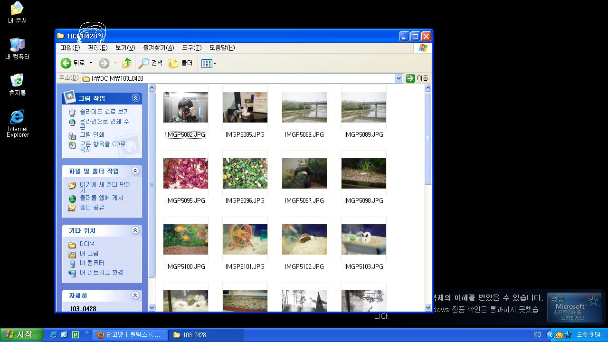
Task: Click the 슬라이드 쇼 보기 link
Action: pyautogui.click(x=104, y=112)
